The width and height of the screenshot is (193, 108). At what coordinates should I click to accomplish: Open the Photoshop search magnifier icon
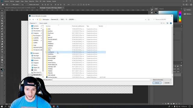coord(184,4)
